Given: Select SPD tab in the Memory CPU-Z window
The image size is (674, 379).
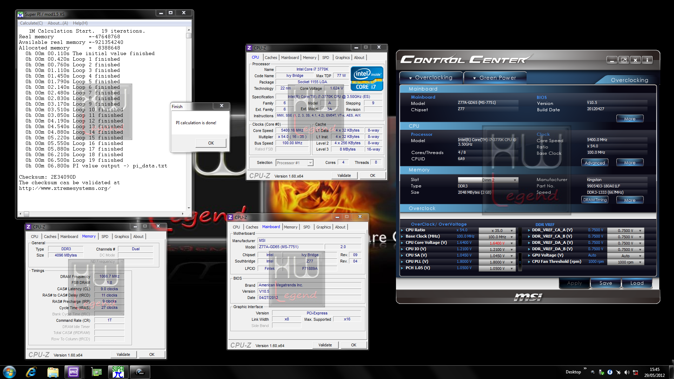Looking at the screenshot, I should pos(105,237).
